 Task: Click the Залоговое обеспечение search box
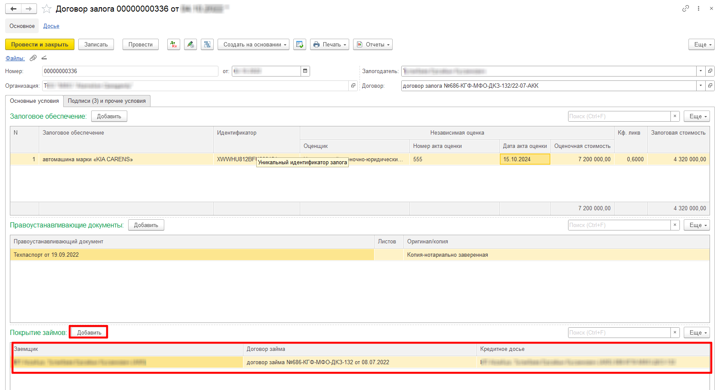pyautogui.click(x=619, y=116)
